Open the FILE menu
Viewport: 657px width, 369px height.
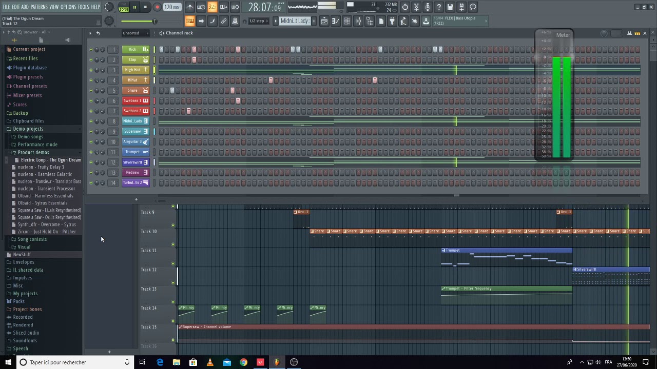(7, 7)
